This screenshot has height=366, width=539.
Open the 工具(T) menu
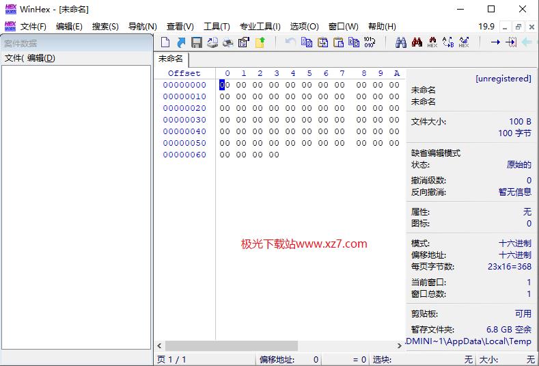217,27
